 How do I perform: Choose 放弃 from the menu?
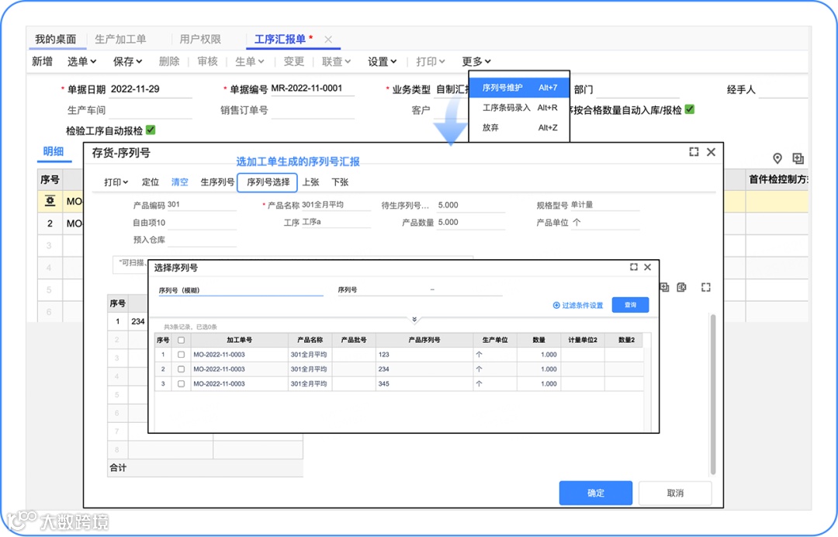pos(519,128)
